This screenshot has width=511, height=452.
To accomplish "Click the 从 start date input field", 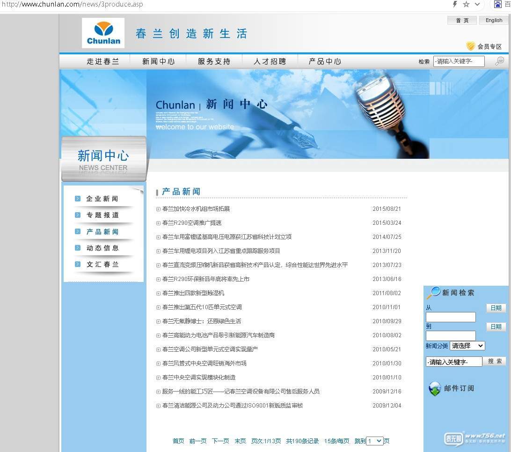I will tap(451, 317).
